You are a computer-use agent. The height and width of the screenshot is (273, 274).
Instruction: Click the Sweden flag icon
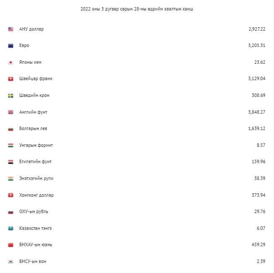point(11,96)
